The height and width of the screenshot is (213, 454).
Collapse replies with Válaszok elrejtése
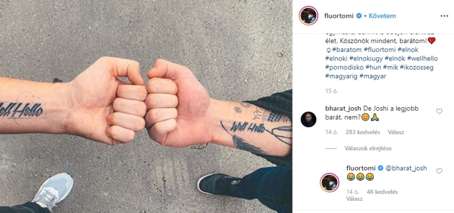tap(368, 148)
